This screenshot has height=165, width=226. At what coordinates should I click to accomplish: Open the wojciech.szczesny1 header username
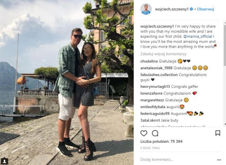pyautogui.click(x=172, y=9)
